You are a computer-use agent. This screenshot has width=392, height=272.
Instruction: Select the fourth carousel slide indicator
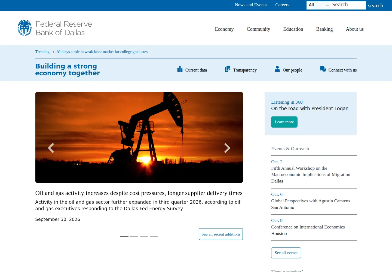click(x=154, y=237)
